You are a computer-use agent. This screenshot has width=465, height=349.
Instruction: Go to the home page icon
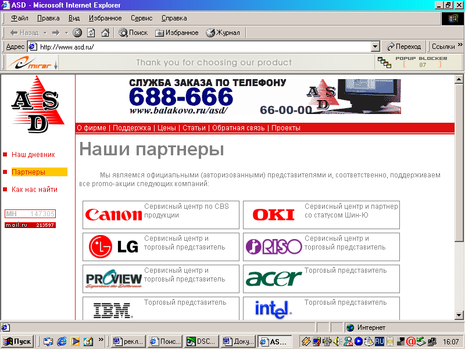click(105, 33)
